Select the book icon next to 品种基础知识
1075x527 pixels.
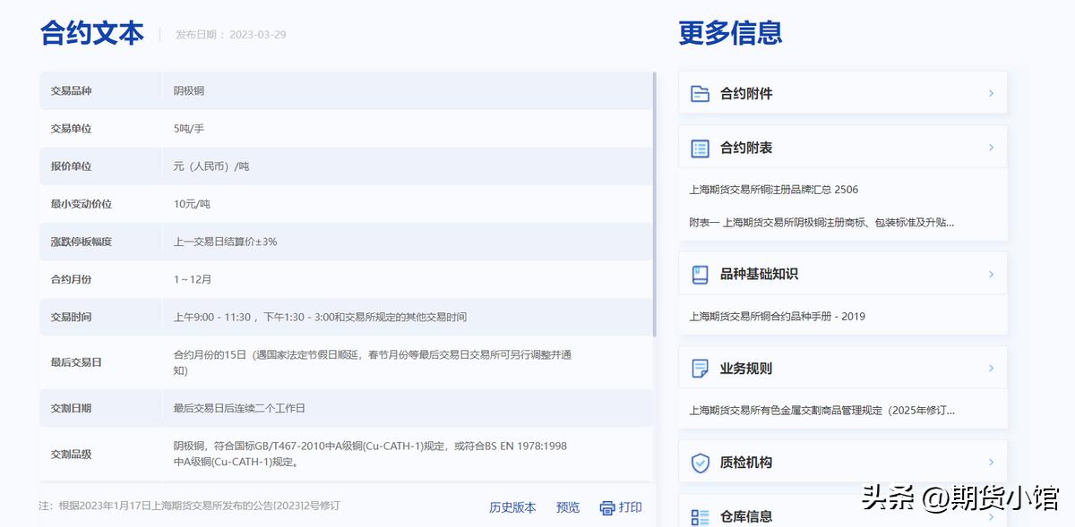click(x=700, y=274)
